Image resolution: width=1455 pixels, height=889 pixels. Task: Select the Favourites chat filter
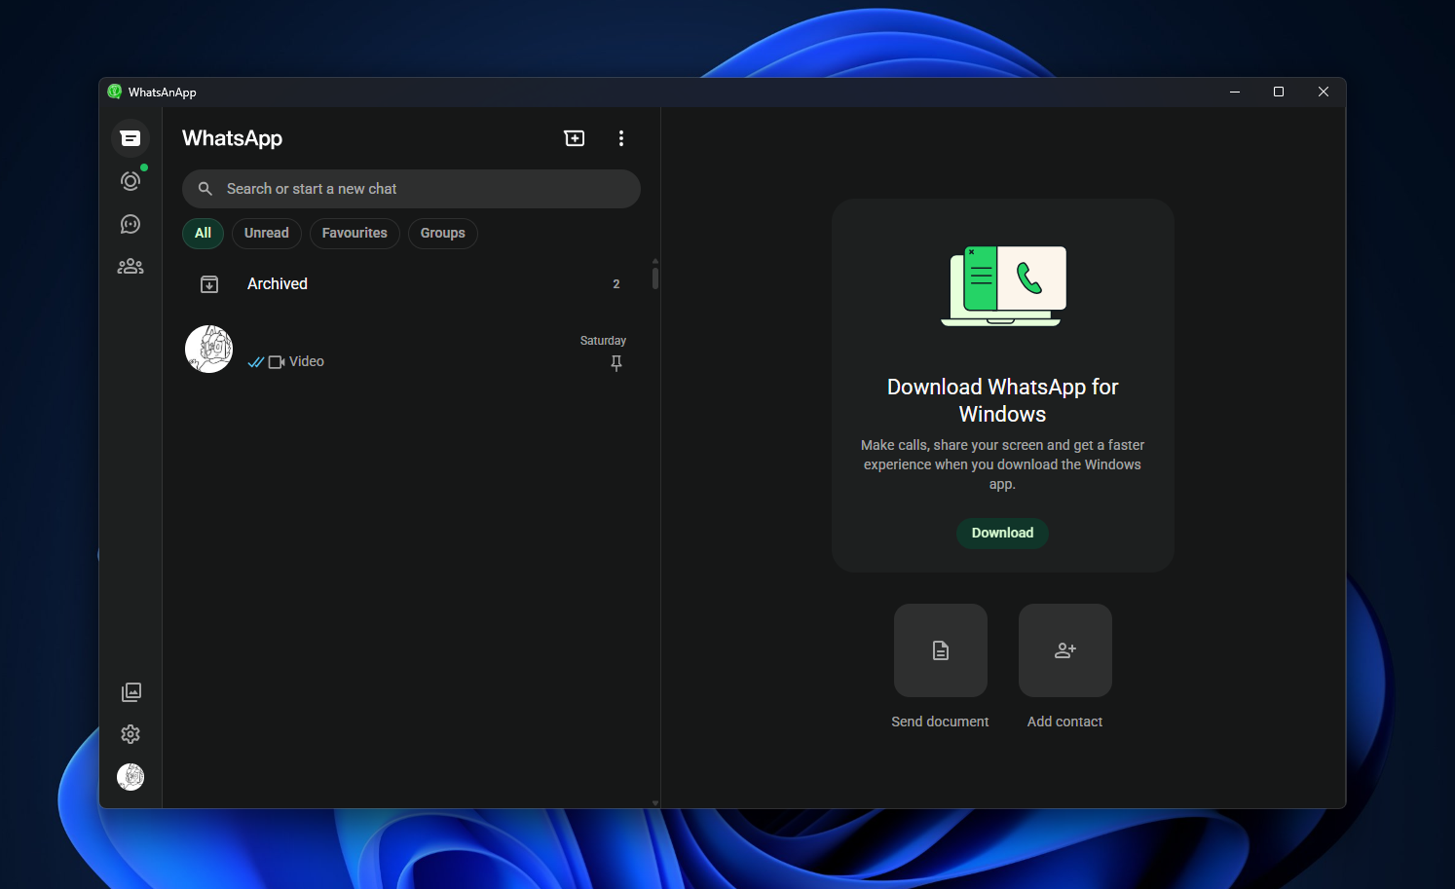[354, 234]
